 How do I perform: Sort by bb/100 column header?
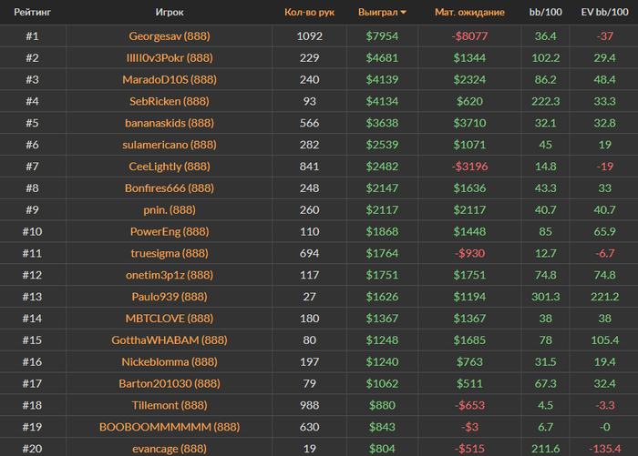click(x=545, y=12)
